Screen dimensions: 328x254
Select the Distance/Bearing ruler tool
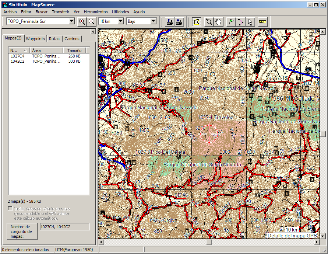click(x=262, y=22)
